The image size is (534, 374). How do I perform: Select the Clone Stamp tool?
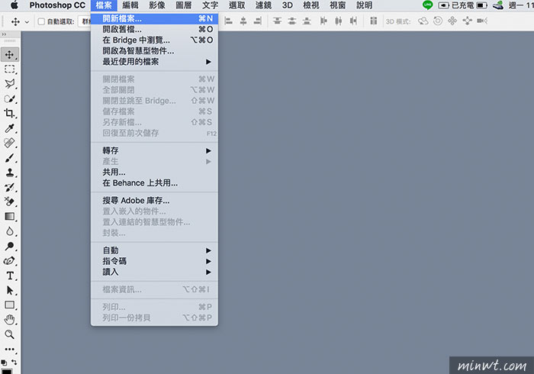9,172
